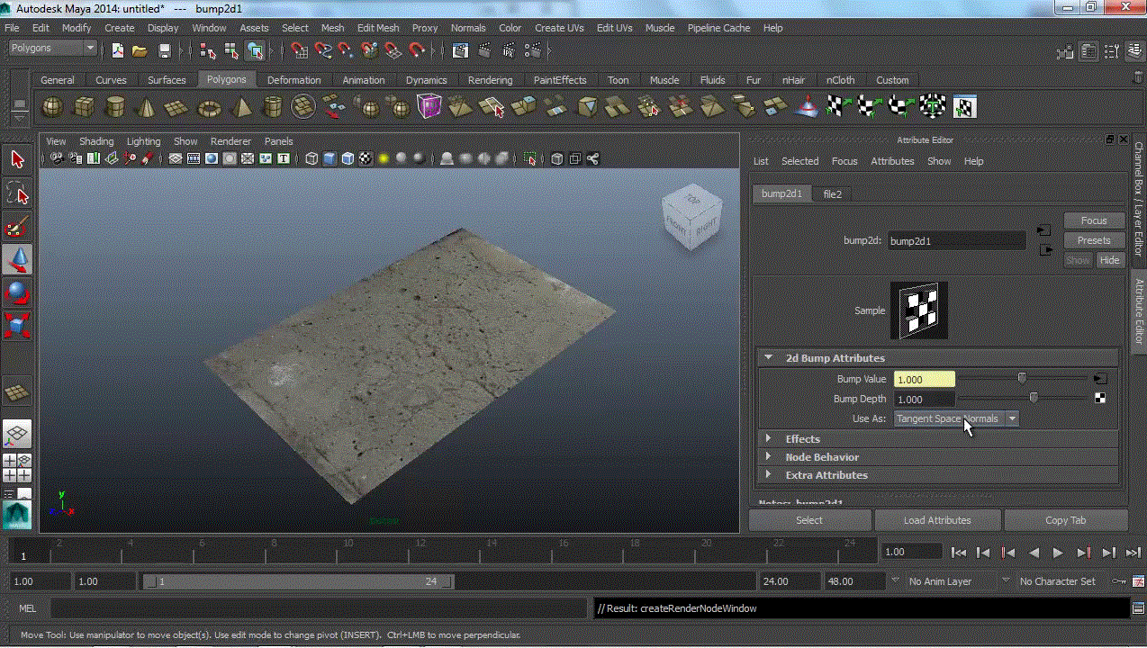Click the Attribute Editor Focus button
Viewport: 1147px width, 648px height.
1094,220
